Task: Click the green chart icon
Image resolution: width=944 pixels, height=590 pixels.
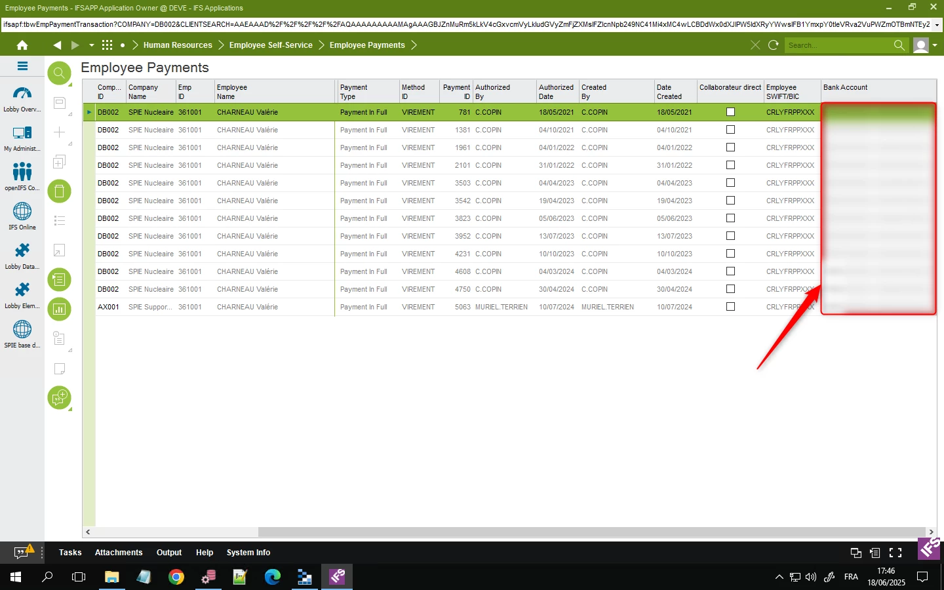Action: click(59, 309)
